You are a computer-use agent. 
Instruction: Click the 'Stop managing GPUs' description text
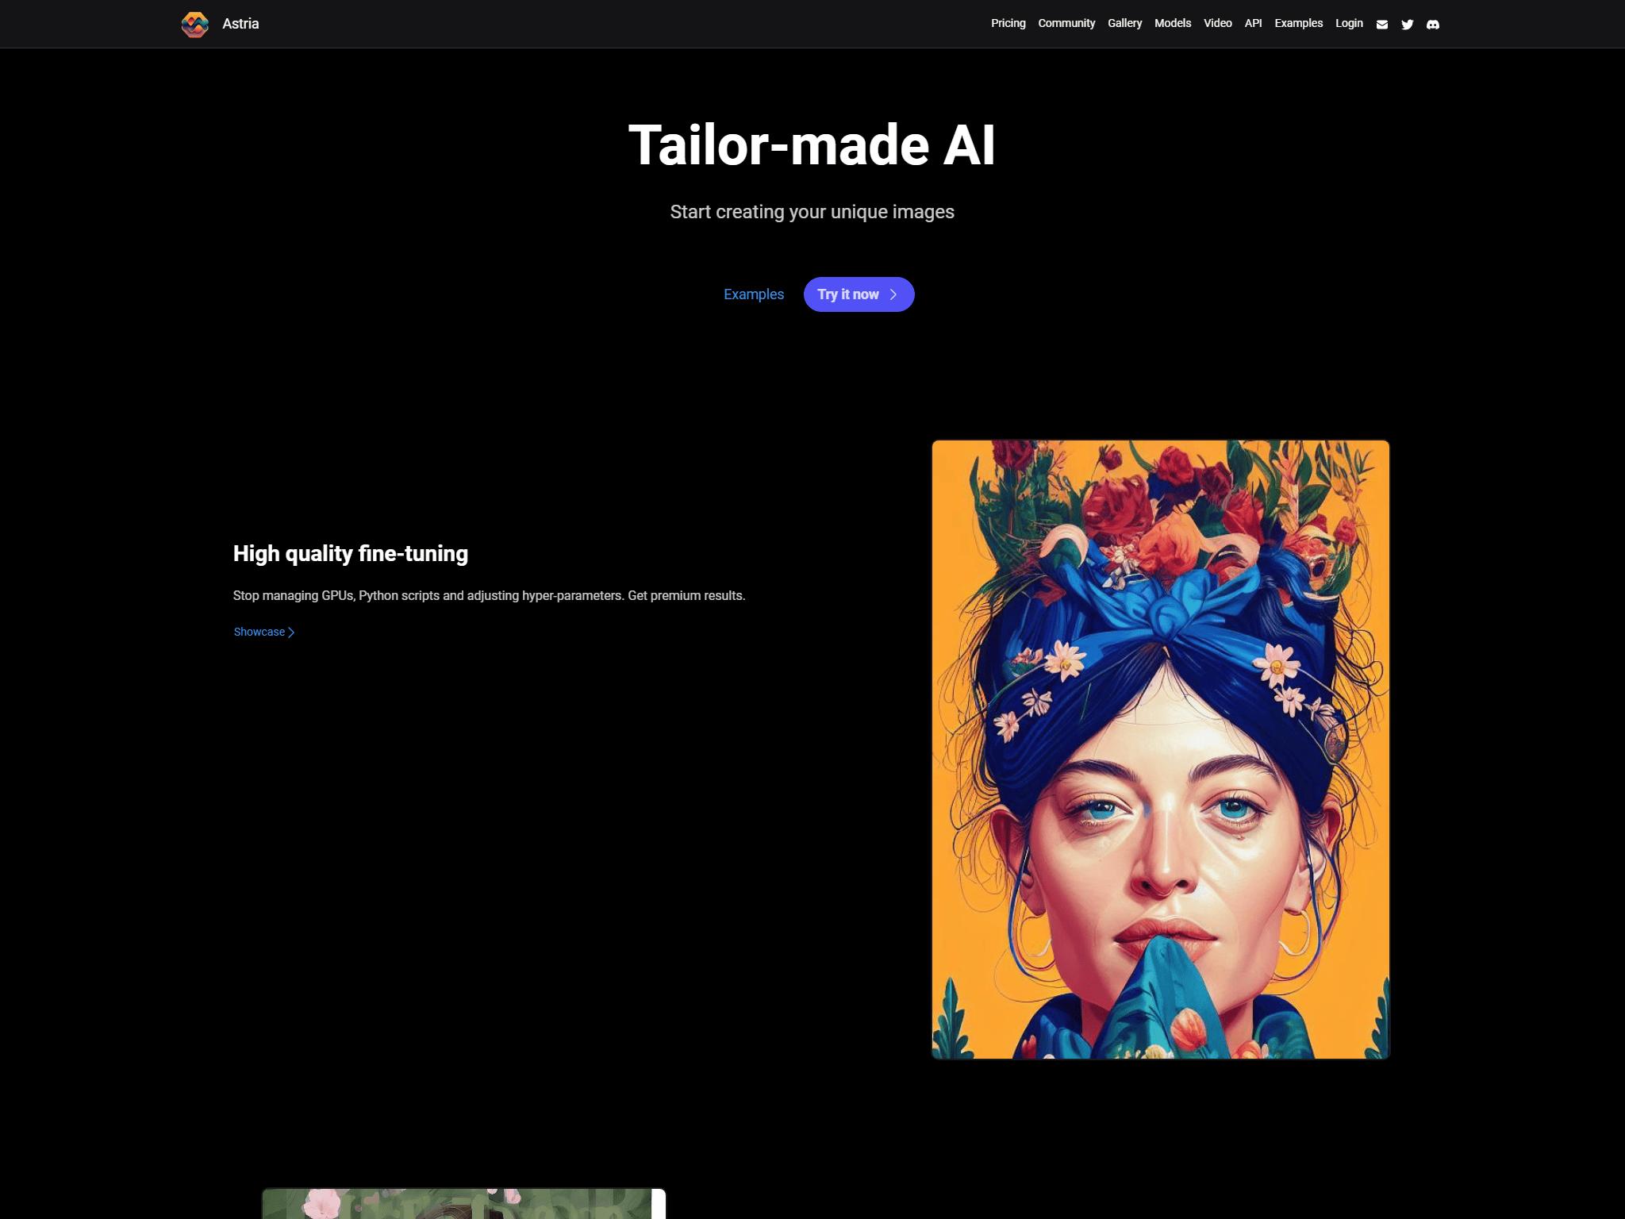pos(489,595)
